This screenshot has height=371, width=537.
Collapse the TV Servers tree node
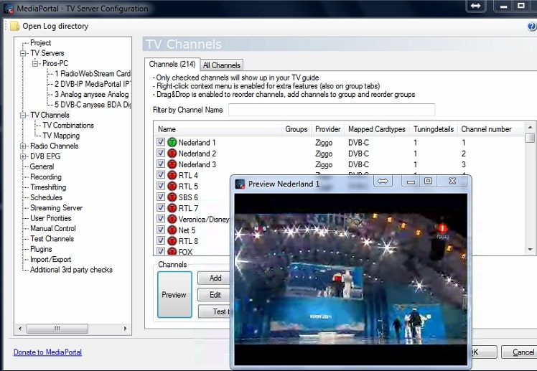click(x=23, y=53)
